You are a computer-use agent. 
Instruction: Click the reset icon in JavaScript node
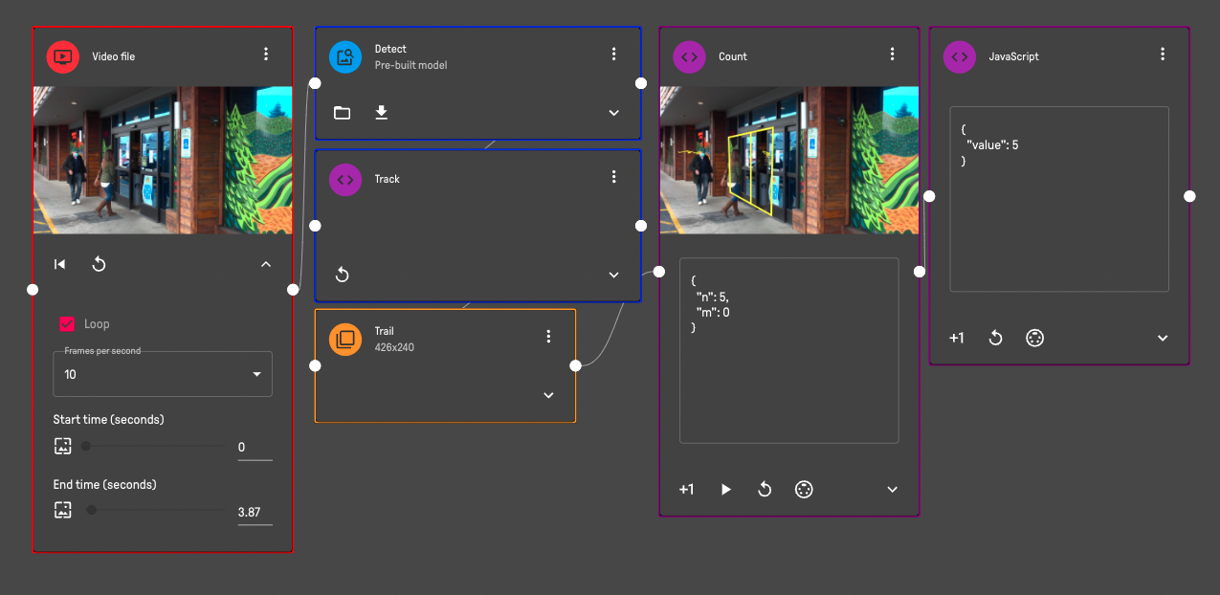point(995,338)
